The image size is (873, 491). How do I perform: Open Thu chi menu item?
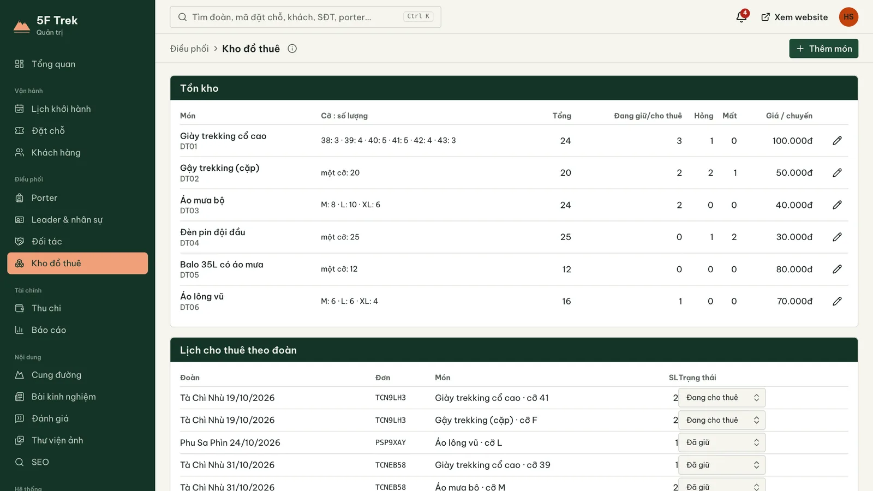77,308
